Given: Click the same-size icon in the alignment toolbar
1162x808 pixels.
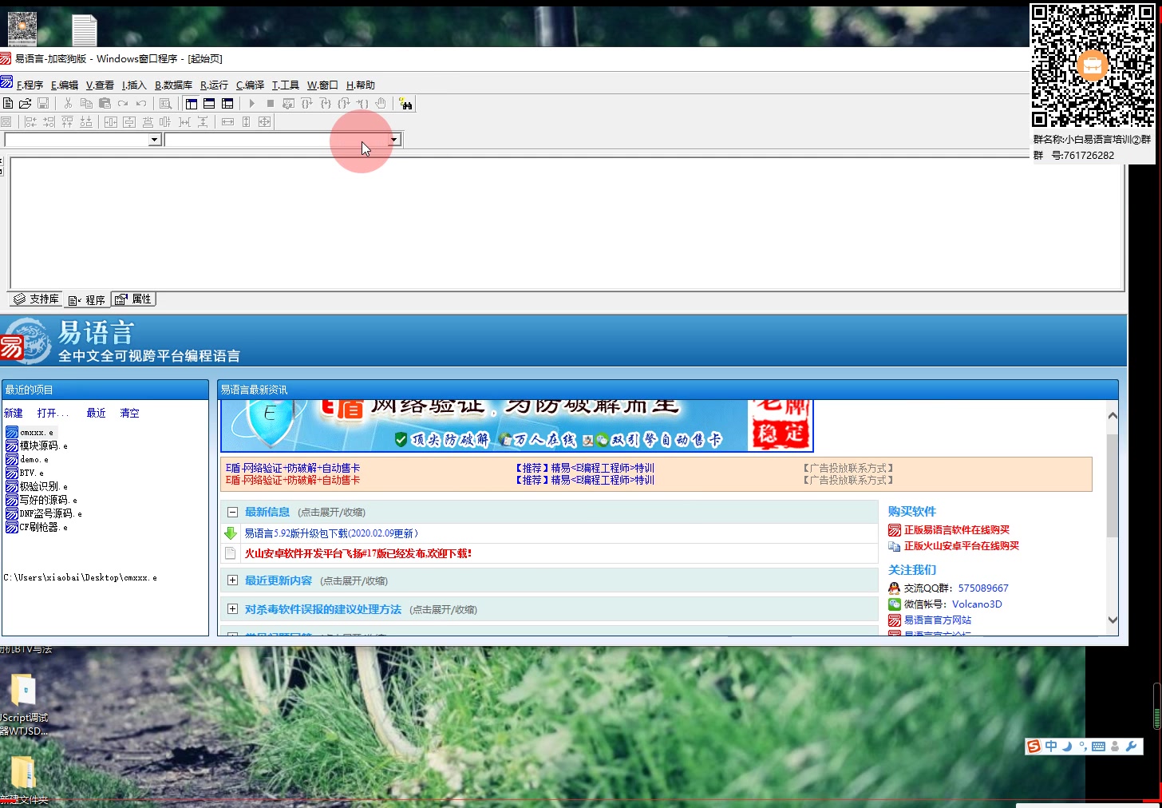Looking at the screenshot, I should point(264,122).
